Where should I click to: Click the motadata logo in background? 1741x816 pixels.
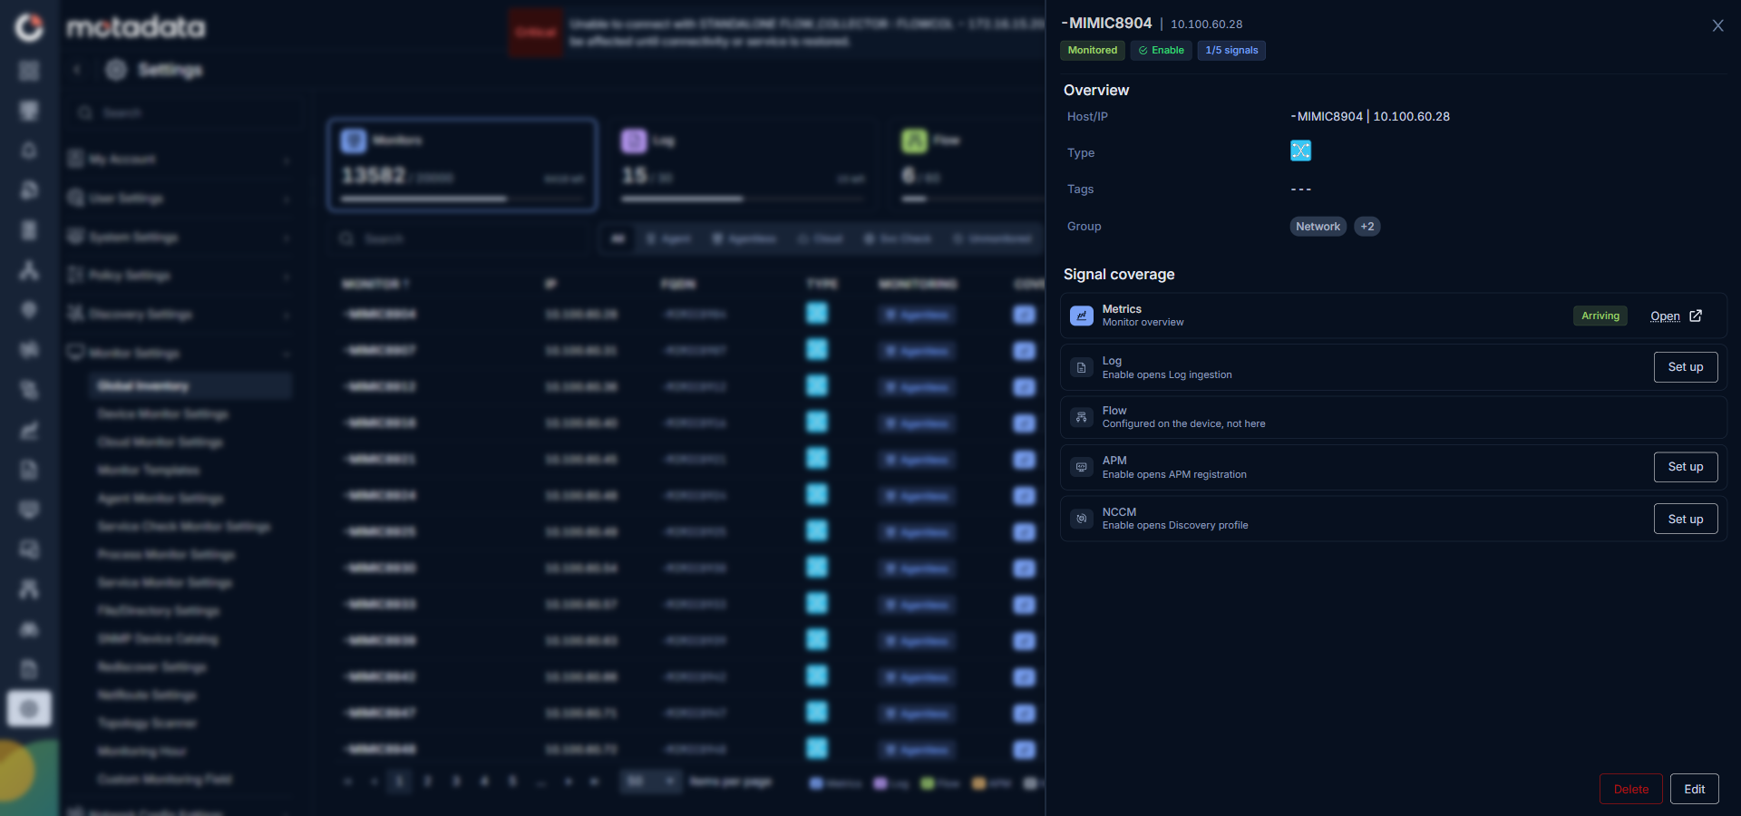coord(136,27)
